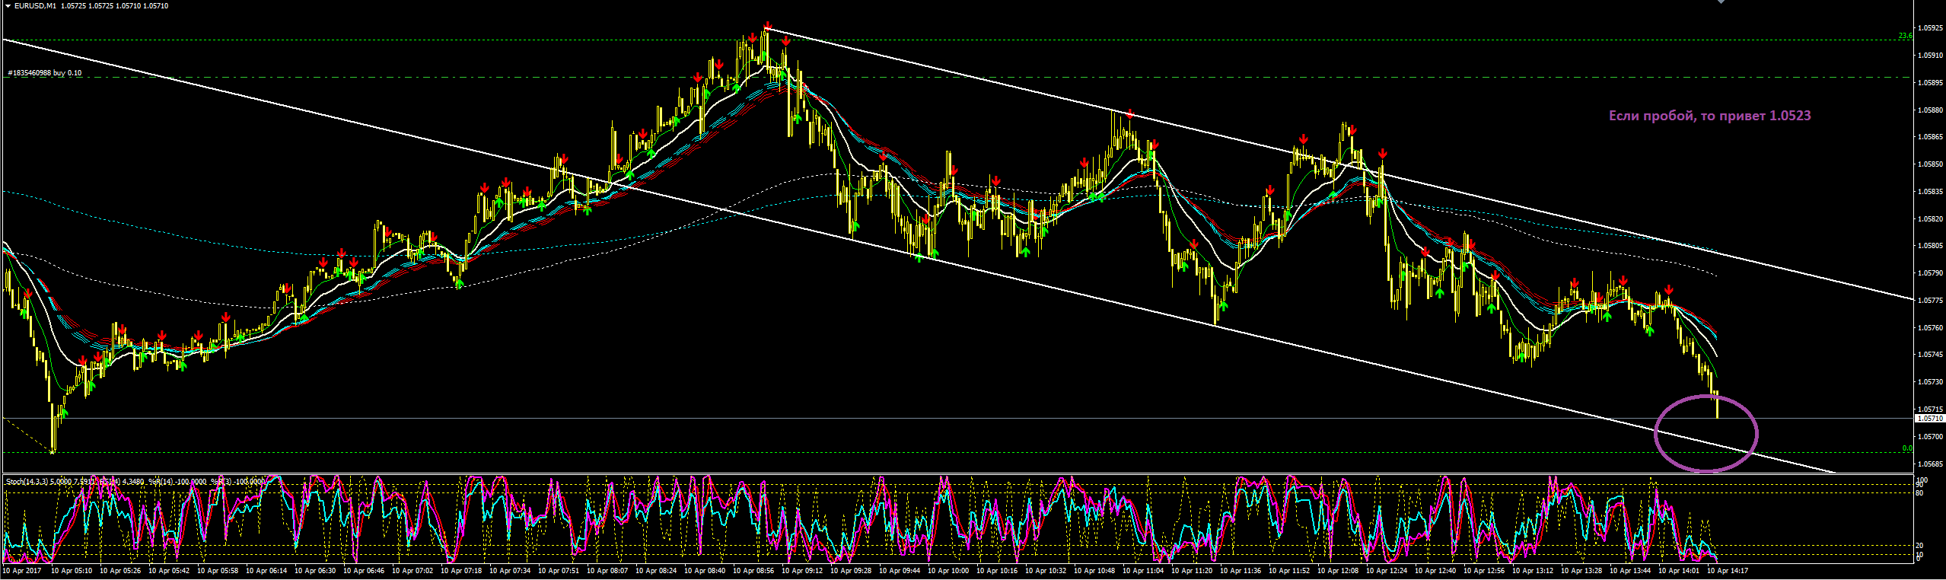
Task: Click price scale value 1.05925
Action: click(1929, 28)
